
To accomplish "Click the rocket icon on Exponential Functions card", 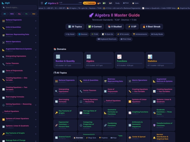I will (x=56, y=125).
